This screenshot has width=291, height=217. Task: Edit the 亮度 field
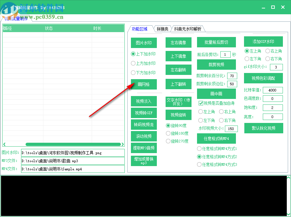click(273, 117)
